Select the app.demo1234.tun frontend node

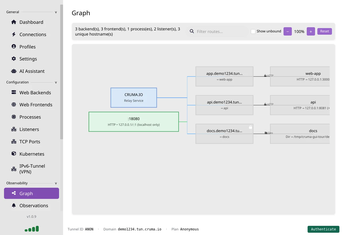pyautogui.click(x=224, y=77)
